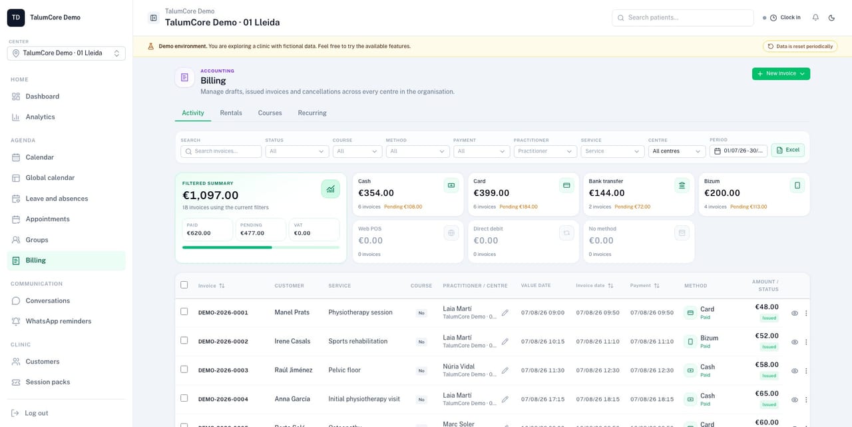Toggle the select-all invoices checkbox
The image size is (852, 427).
tap(184, 285)
